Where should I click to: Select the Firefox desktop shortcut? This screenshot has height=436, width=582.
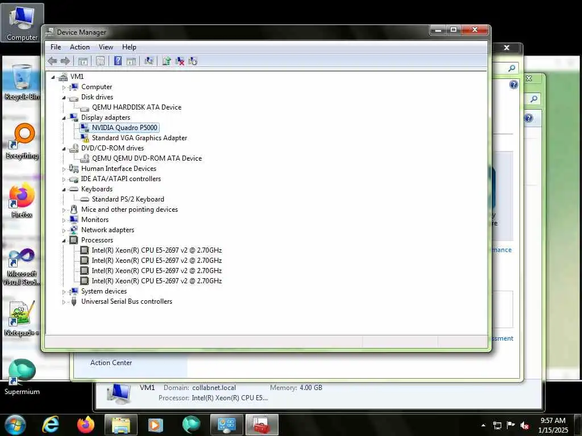[x=22, y=200]
